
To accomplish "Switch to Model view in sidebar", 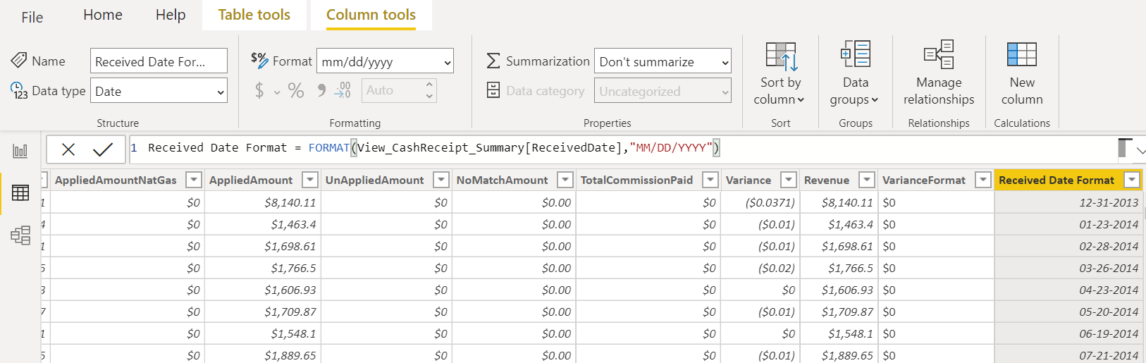I will (20, 235).
